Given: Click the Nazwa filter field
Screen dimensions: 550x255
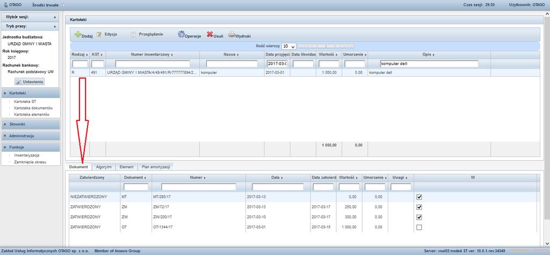Looking at the screenshot, I should click(232, 64).
